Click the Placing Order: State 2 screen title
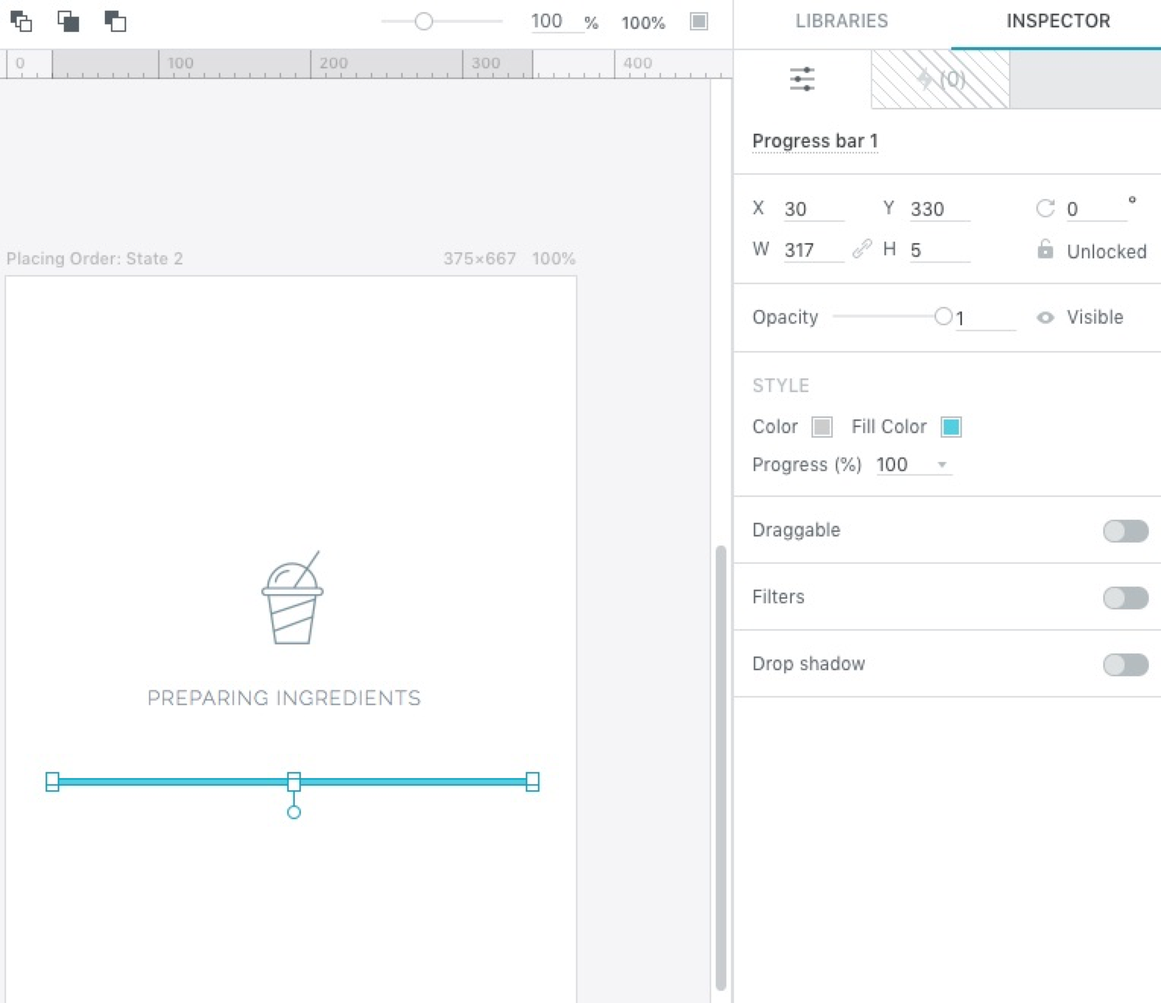Viewport: 1161px width, 1003px height. point(95,258)
